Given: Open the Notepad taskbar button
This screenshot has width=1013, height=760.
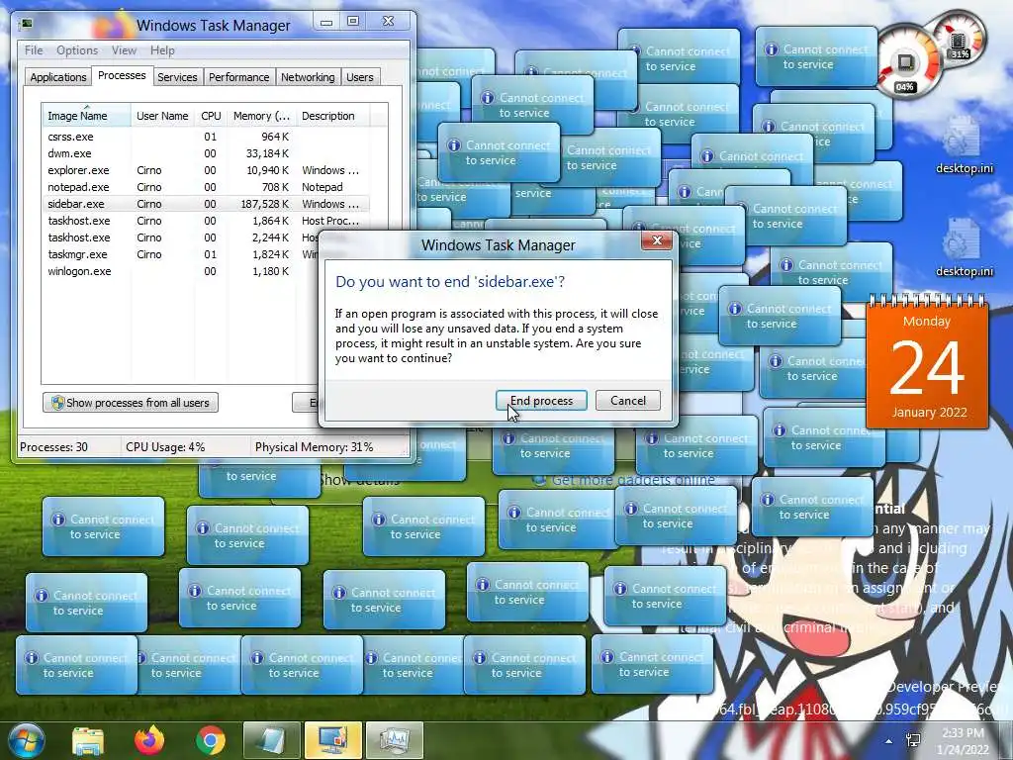Looking at the screenshot, I should [271, 740].
